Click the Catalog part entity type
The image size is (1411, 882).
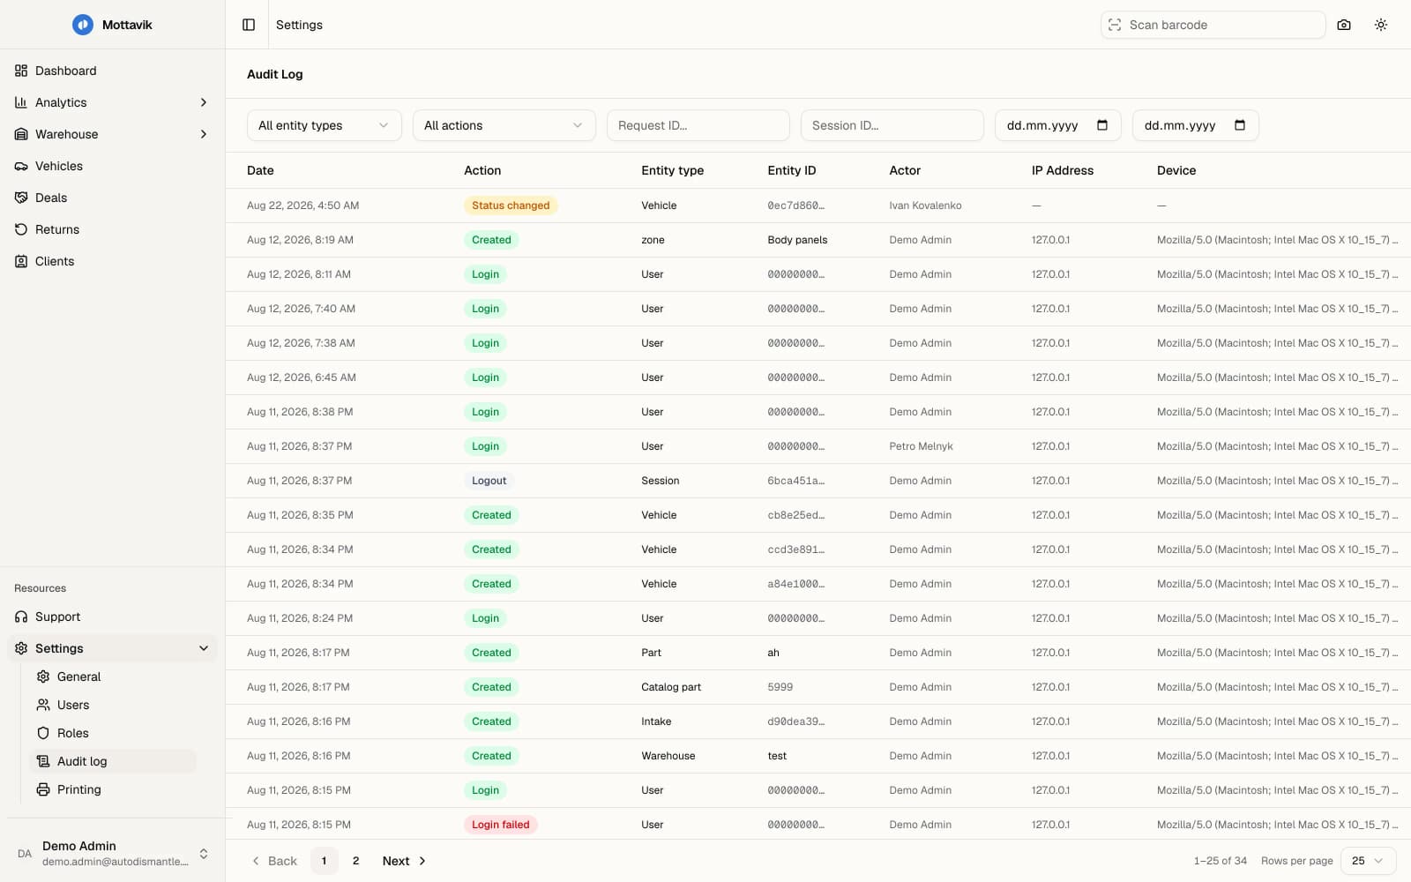click(x=671, y=687)
